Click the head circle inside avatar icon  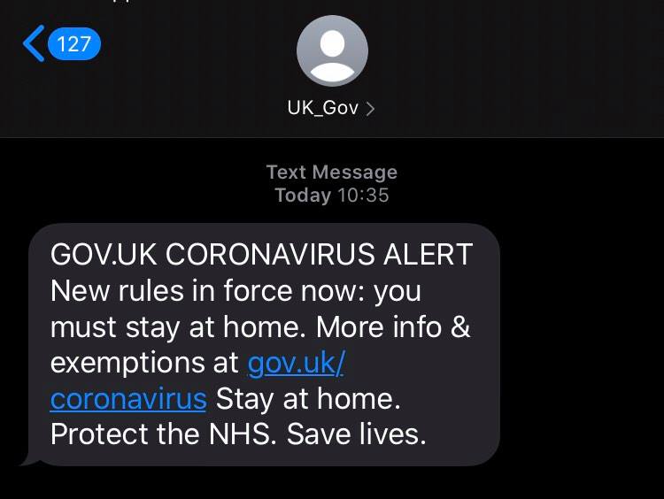(x=332, y=43)
